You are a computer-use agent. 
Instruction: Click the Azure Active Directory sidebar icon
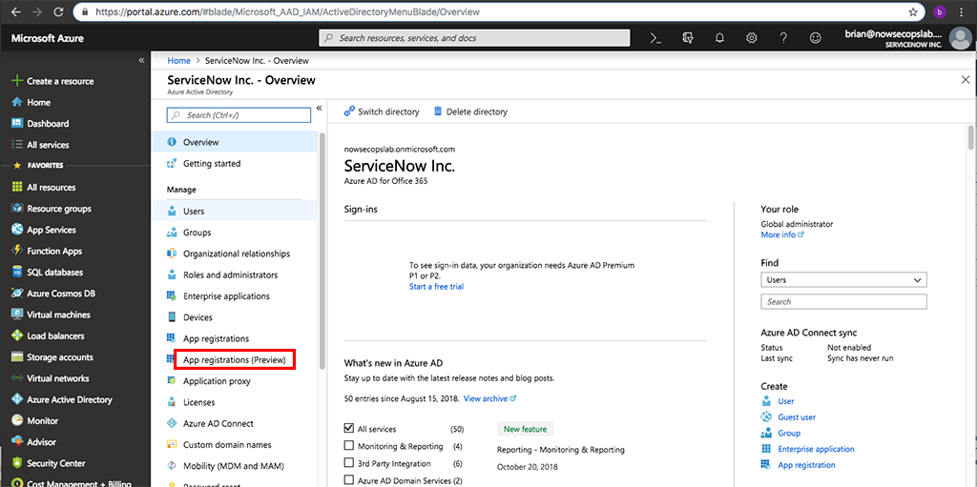pos(17,399)
